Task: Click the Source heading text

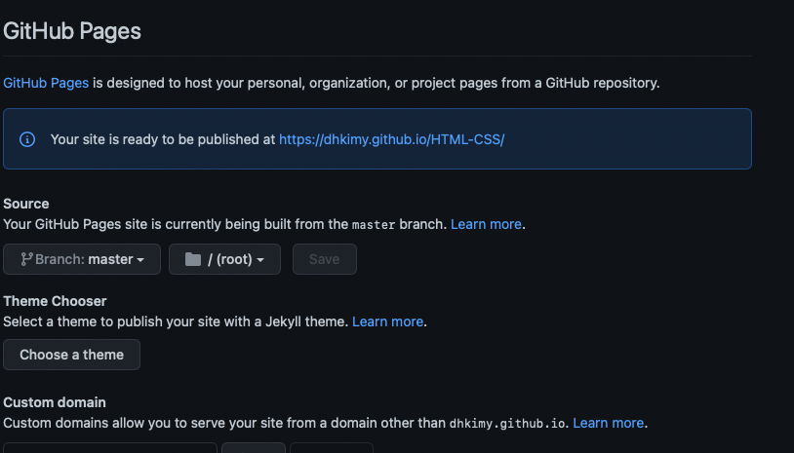Action: point(26,204)
